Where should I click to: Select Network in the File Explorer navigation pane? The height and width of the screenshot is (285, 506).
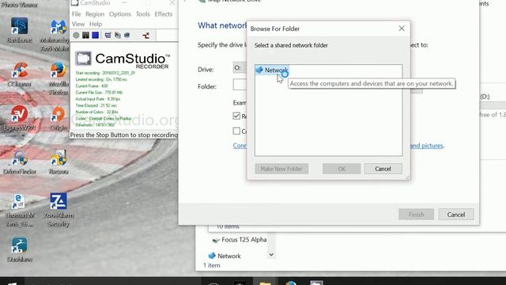point(225,256)
